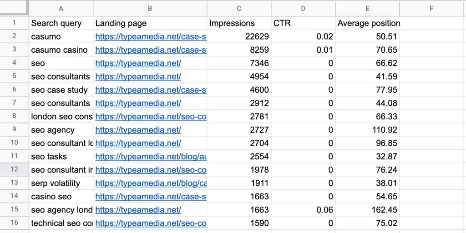Select row 1 header
Viewport: 466px width, 233px height.
click(14, 23)
